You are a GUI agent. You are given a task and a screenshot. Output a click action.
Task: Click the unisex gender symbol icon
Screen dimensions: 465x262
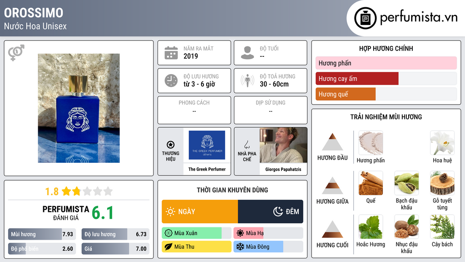pos(16,53)
